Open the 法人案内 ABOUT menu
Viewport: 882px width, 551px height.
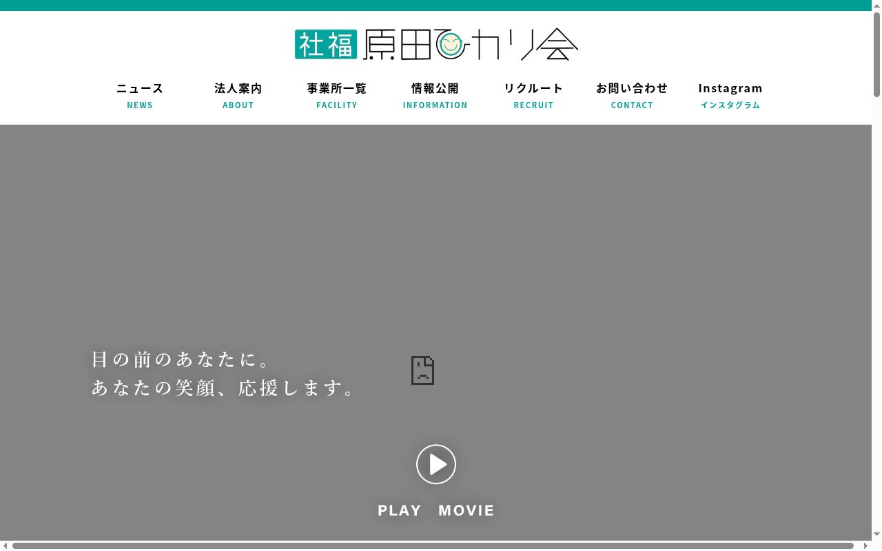click(238, 96)
